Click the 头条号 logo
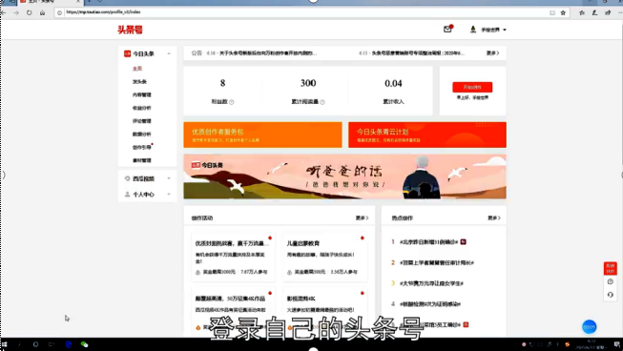 [130, 30]
